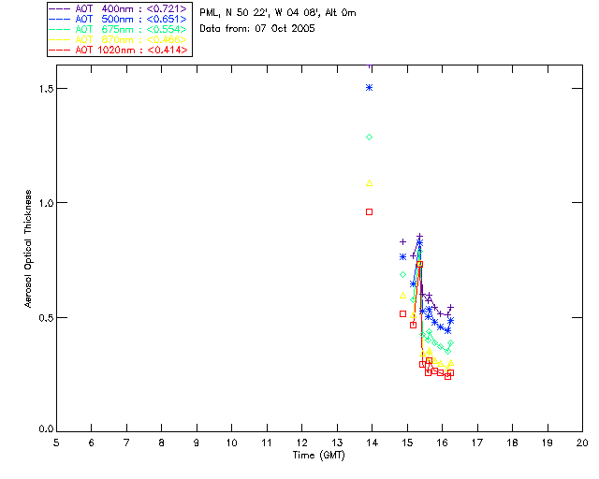
Task: Click the purple plus marker at the curve peak
Action: click(x=419, y=237)
